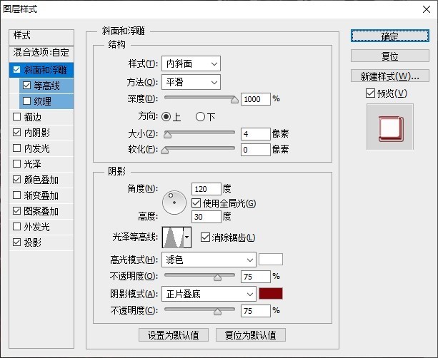
Task: Click the dark red shadow color swatch
Action: [x=271, y=294]
